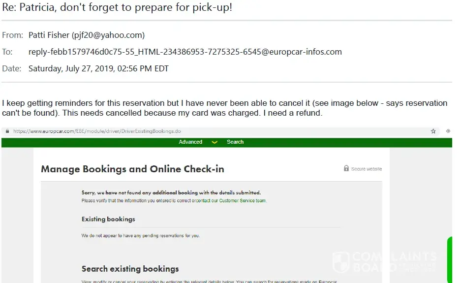This screenshot has width=461, height=283.
Task: Click the Search existing bookings heading
Action: (x=130, y=269)
